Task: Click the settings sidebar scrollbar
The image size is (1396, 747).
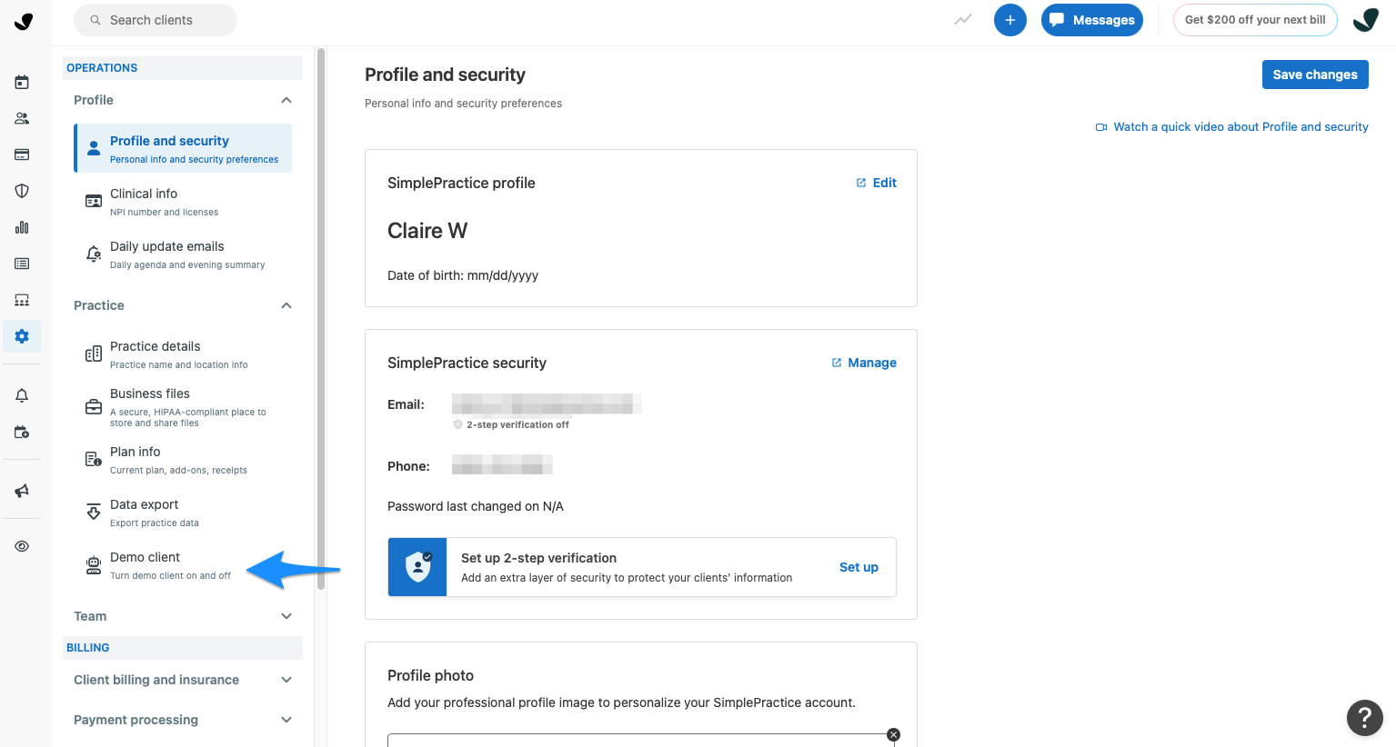Action: pyautogui.click(x=321, y=318)
